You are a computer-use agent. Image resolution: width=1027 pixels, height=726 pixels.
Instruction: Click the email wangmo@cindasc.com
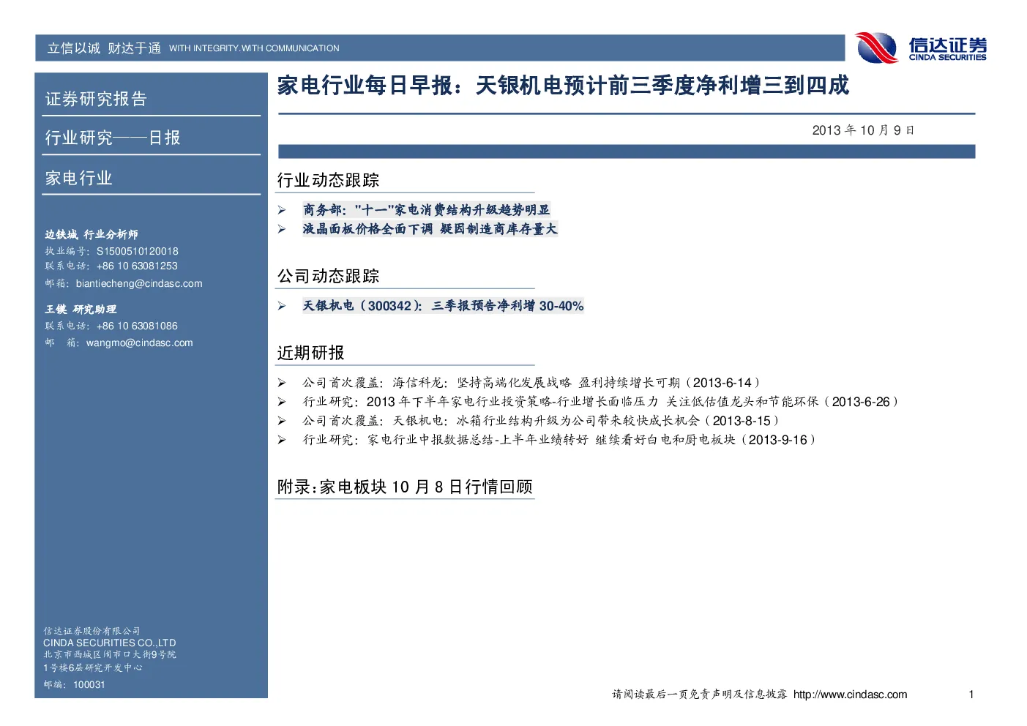click(139, 343)
